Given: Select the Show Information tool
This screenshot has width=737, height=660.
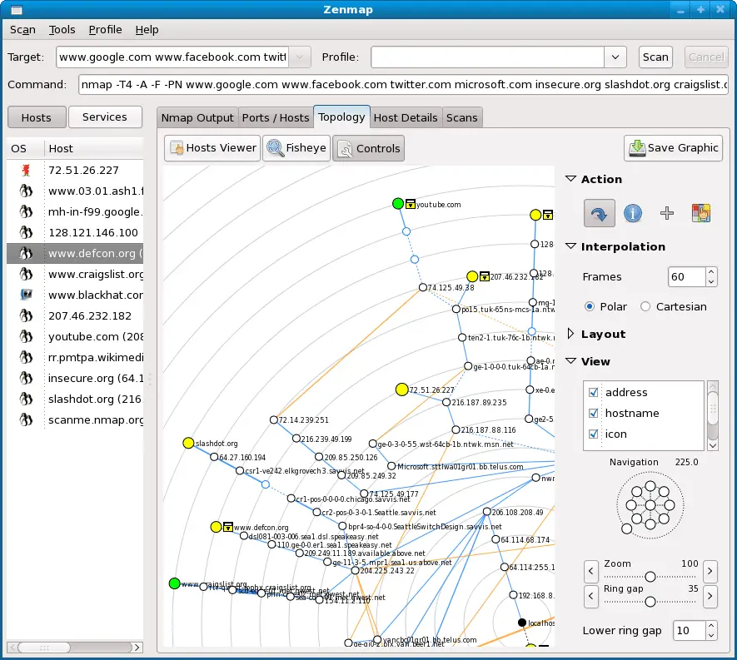Looking at the screenshot, I should [633, 213].
